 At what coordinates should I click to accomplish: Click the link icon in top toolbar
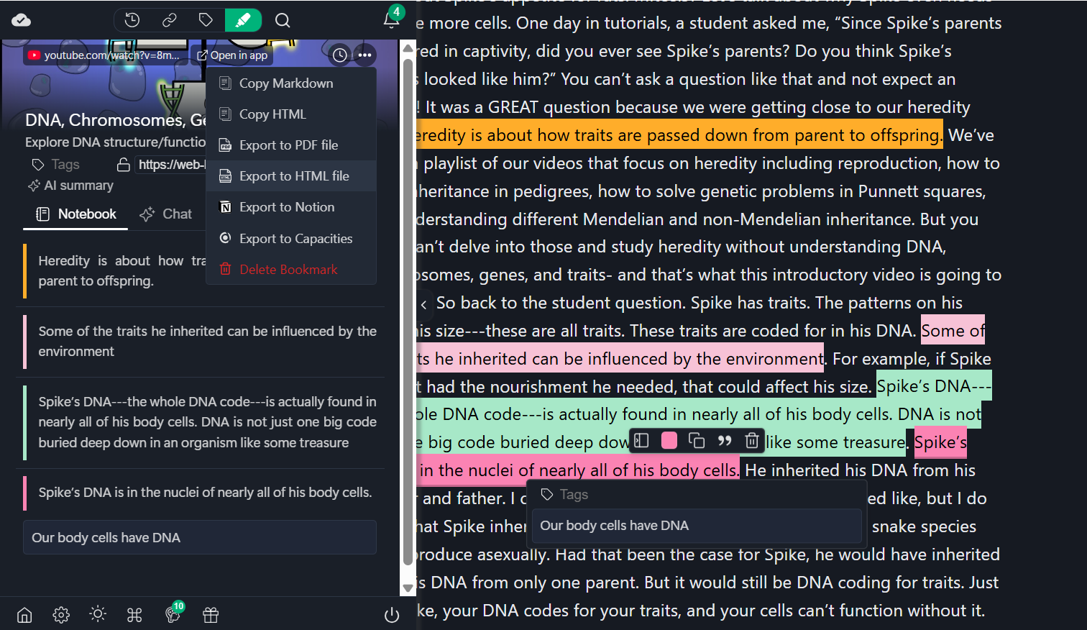pos(170,20)
